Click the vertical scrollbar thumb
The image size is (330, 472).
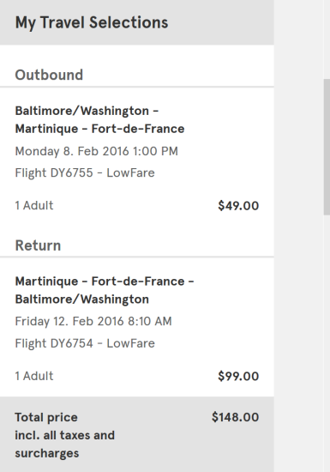[327, 147]
